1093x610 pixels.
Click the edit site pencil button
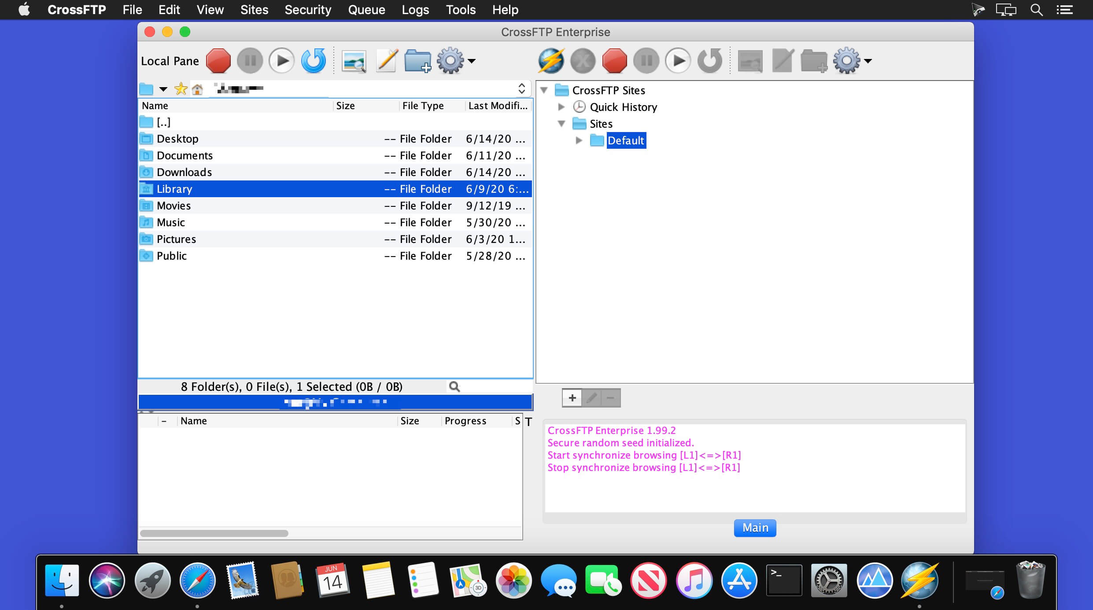[x=591, y=398]
